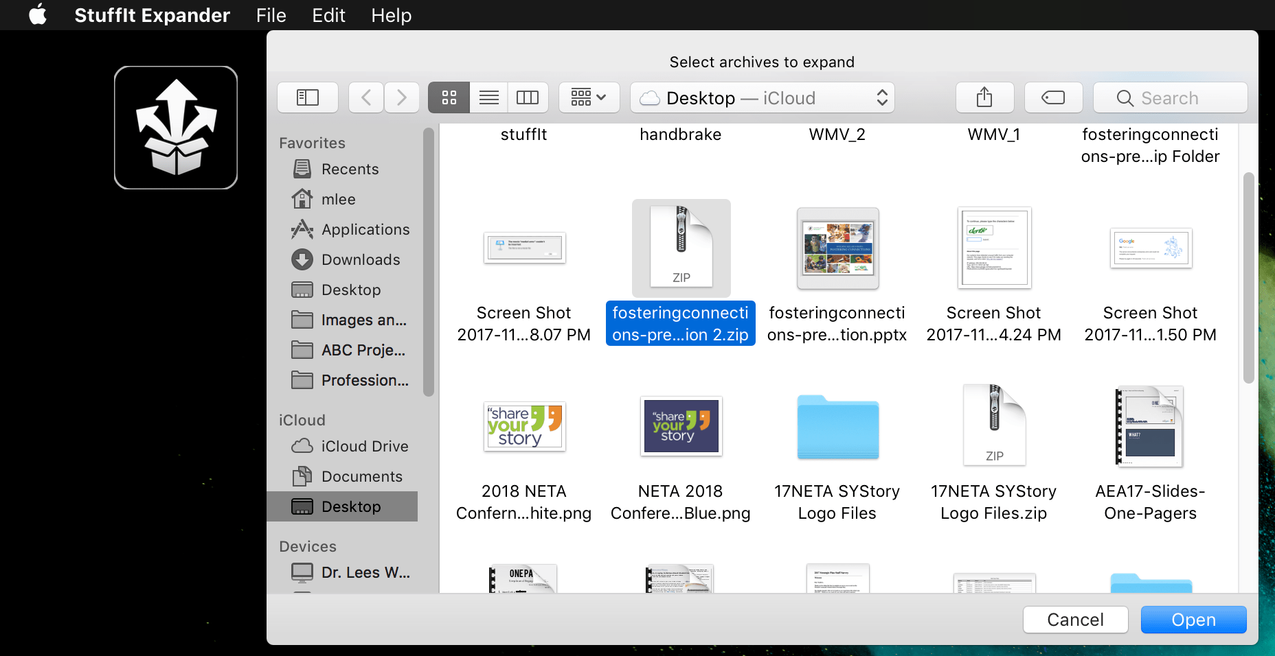
Task: Click the Open button
Action: (x=1193, y=620)
